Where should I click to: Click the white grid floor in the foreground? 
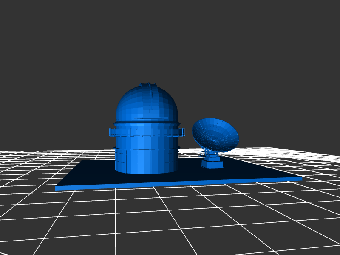point(170,221)
